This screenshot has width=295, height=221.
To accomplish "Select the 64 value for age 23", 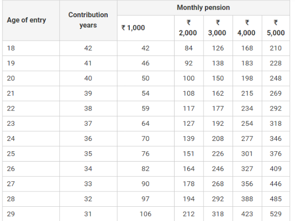I will click(x=146, y=124).
